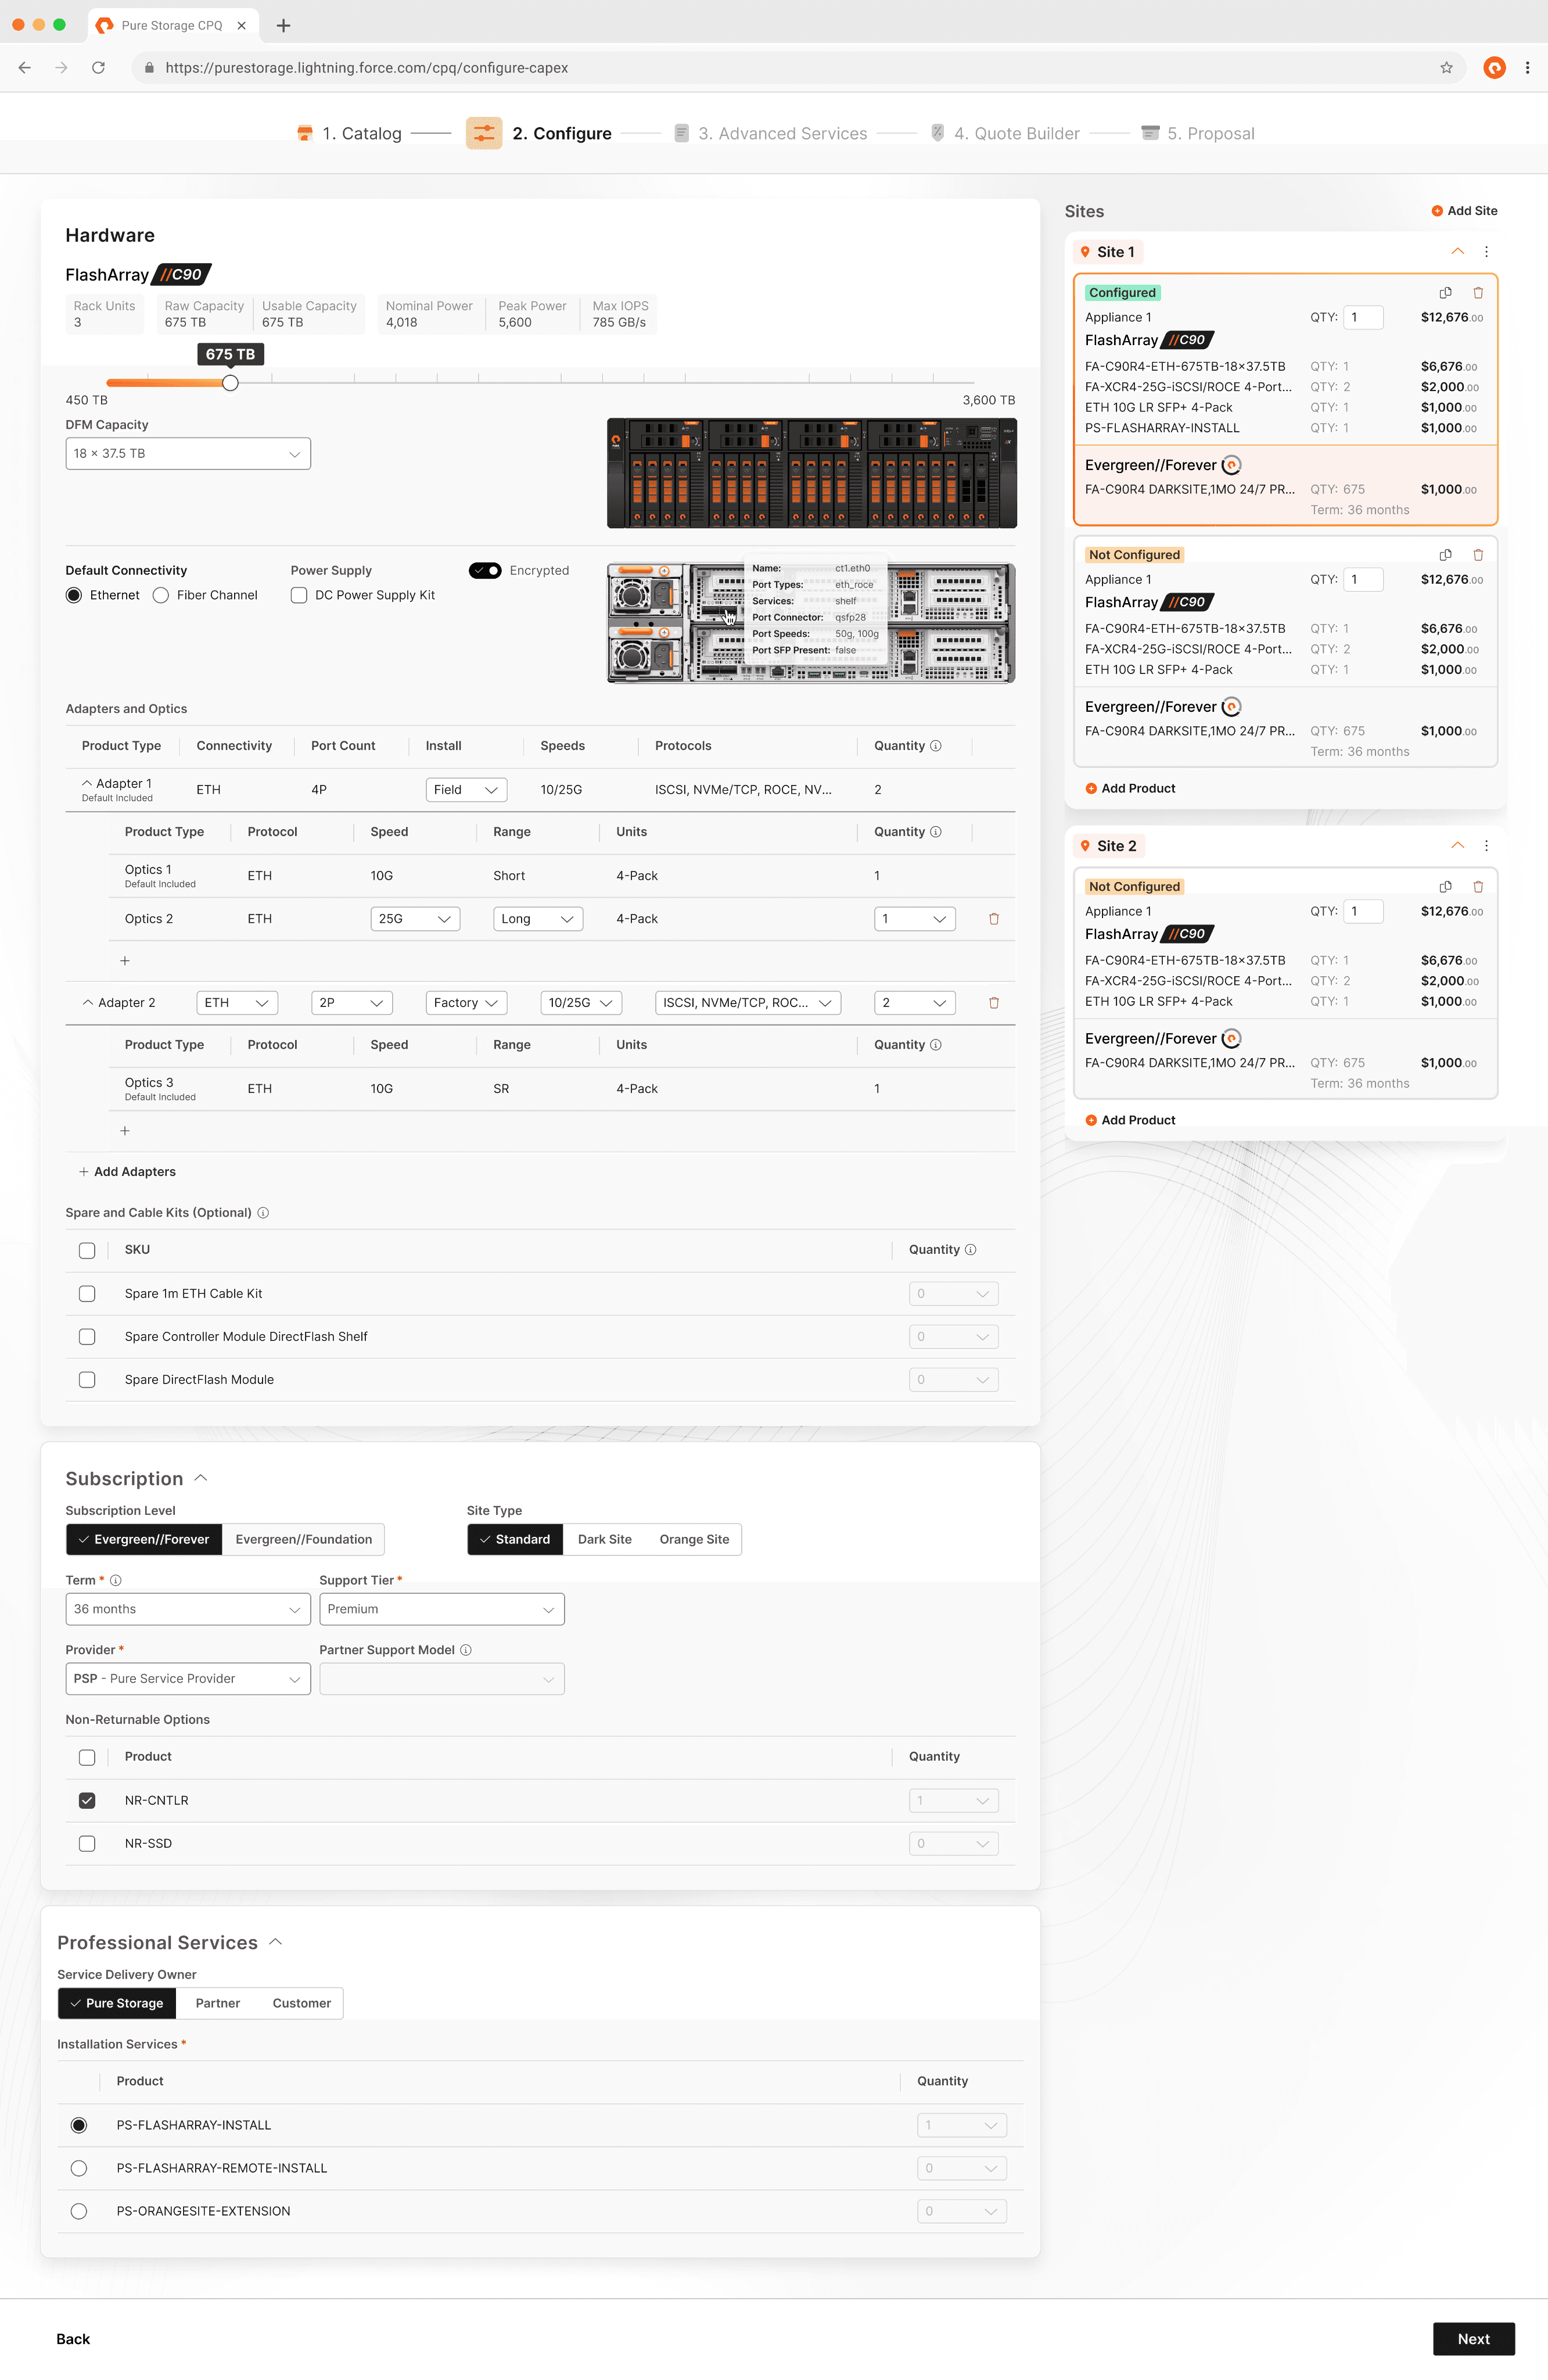Screen dimensions: 1548x2380
Task: Click Site 1 appliance QTY field
Action: (x=1362, y=317)
